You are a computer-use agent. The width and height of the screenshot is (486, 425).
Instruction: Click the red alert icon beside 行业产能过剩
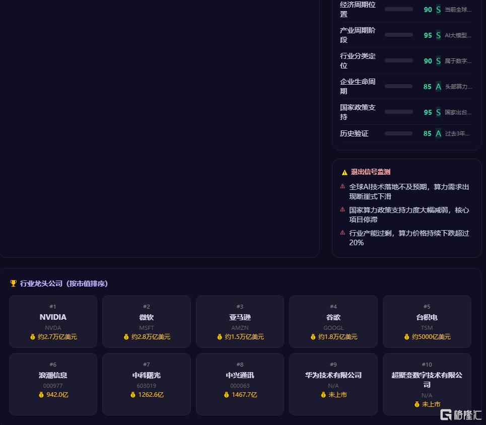click(342, 233)
